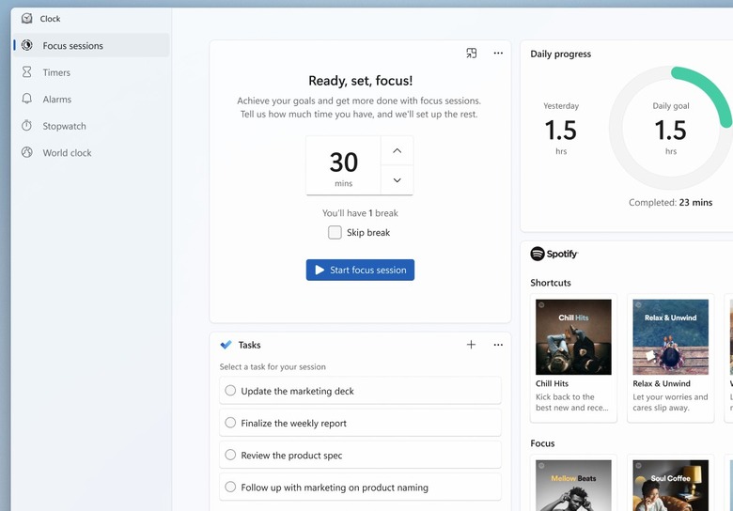The image size is (733, 511).
Task: Open the Tasks panel more options menu
Action: tap(498, 345)
